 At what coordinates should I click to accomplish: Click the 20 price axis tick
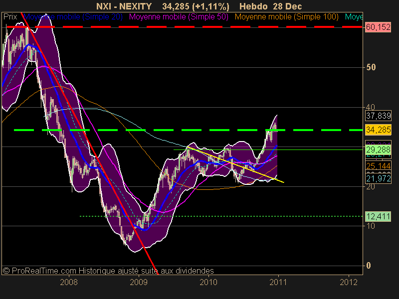[x=371, y=186]
